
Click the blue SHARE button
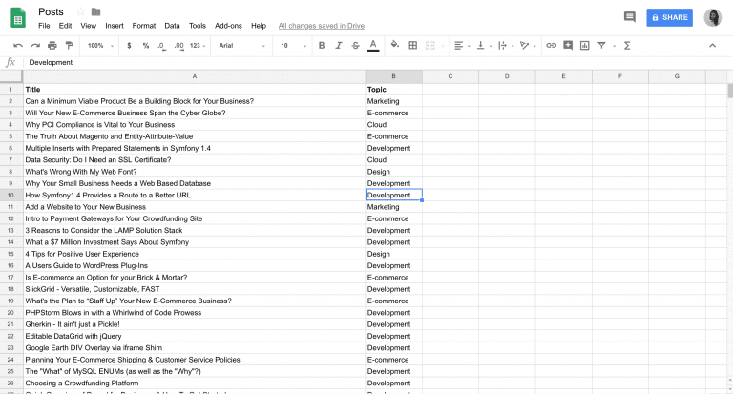coord(669,17)
